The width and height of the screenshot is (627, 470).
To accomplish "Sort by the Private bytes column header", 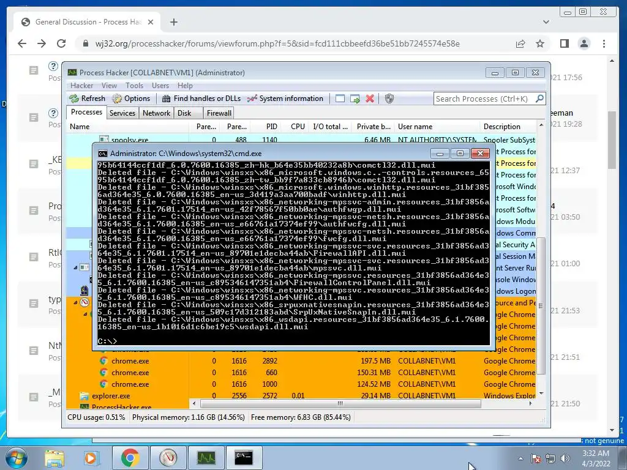I will (373, 127).
